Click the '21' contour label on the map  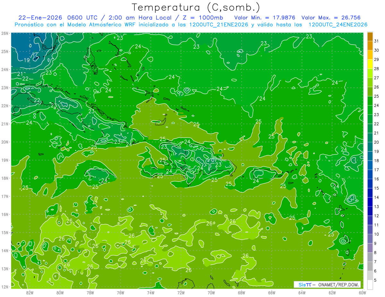click(20, 74)
